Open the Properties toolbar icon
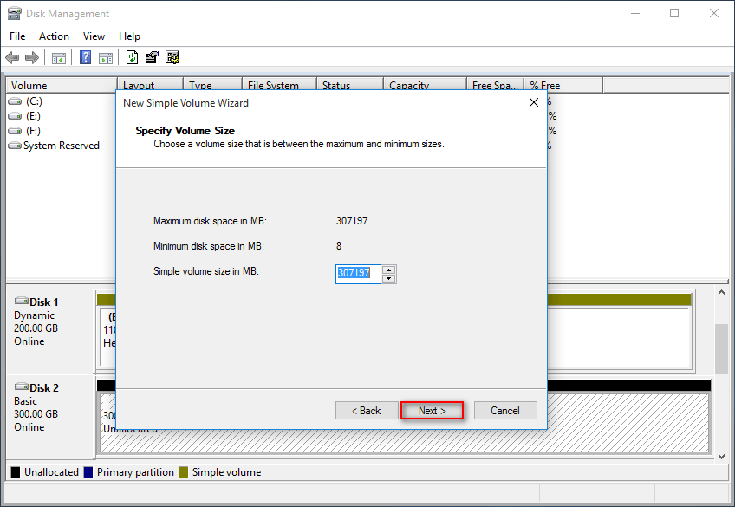The width and height of the screenshot is (735, 507). pyautogui.click(x=152, y=58)
